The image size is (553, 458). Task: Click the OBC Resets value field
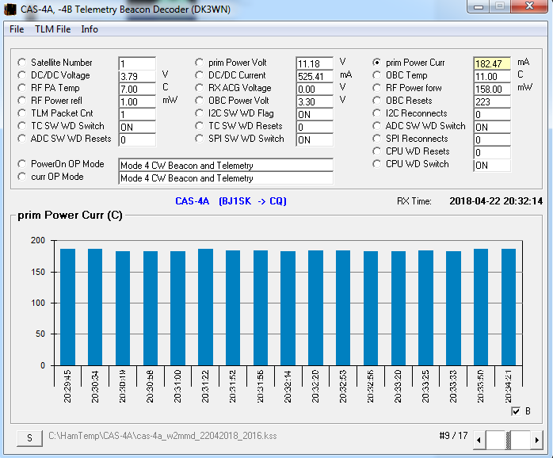(x=493, y=101)
